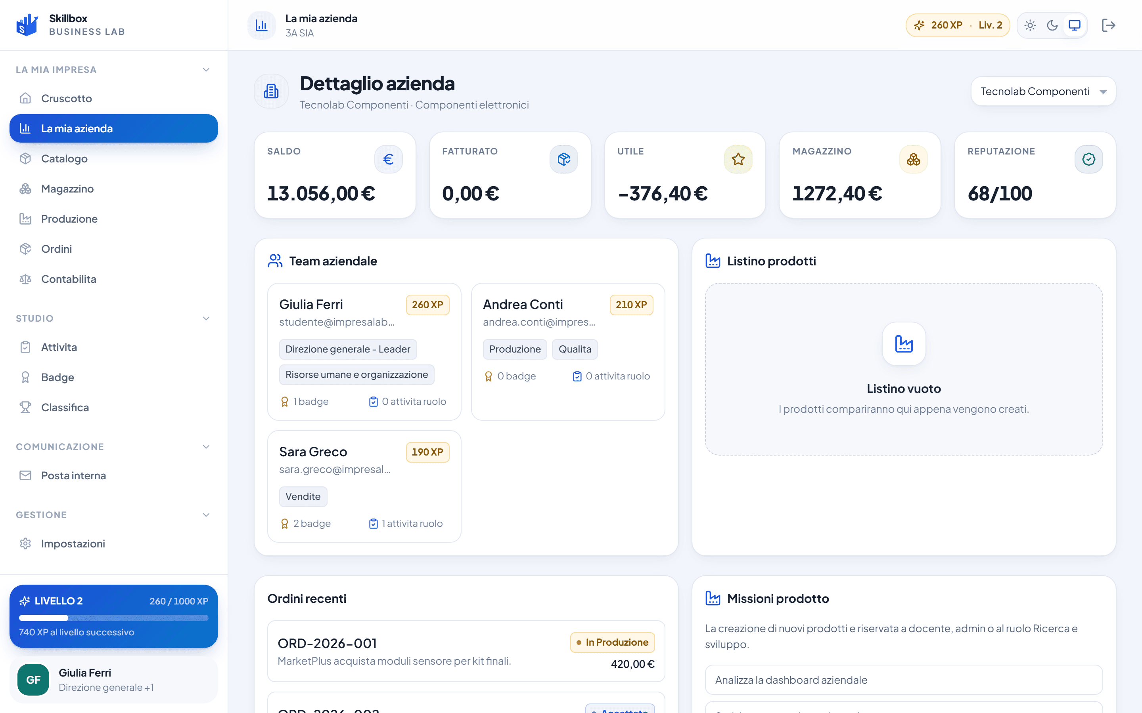Click the Magazzino boxes card icon

click(914, 159)
